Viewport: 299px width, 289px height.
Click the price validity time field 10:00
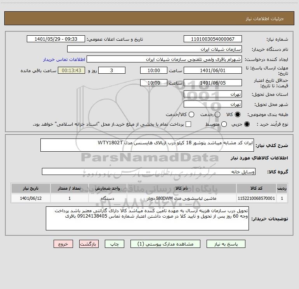154,83
